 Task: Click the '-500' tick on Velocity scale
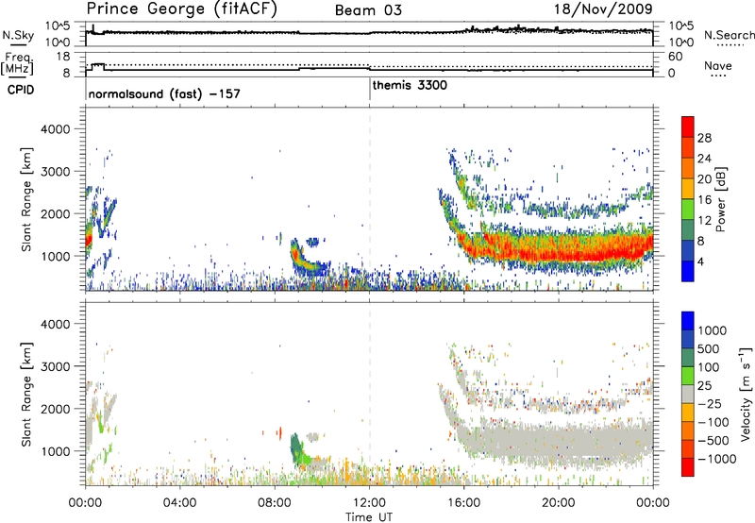point(713,441)
